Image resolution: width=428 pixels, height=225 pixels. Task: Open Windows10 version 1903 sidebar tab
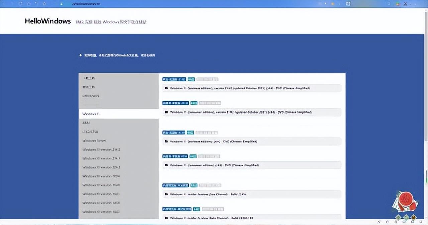coord(118,194)
